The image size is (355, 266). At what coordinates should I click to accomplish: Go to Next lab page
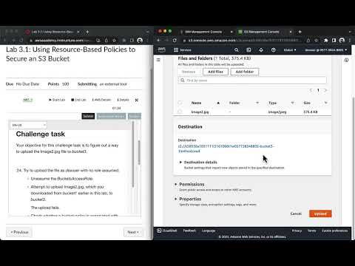[x=133, y=232]
